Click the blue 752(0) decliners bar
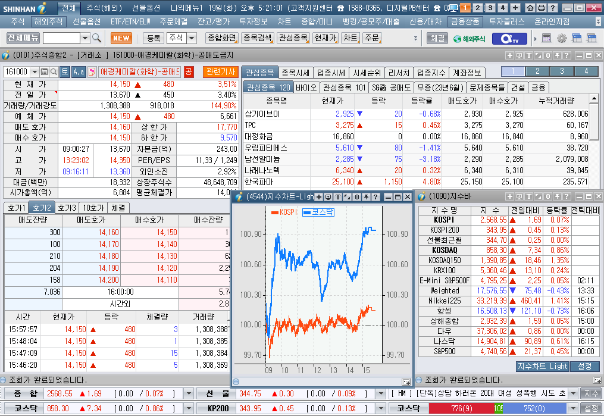Screen dimensions: 604x416 534,408
